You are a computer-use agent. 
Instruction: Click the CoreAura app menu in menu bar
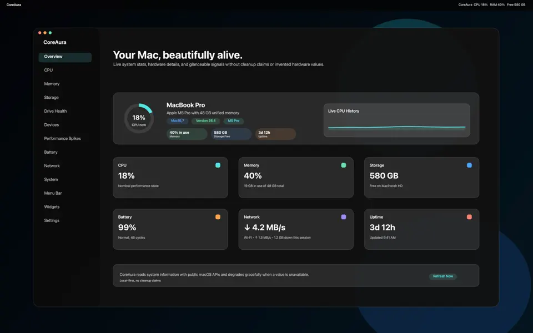click(14, 5)
